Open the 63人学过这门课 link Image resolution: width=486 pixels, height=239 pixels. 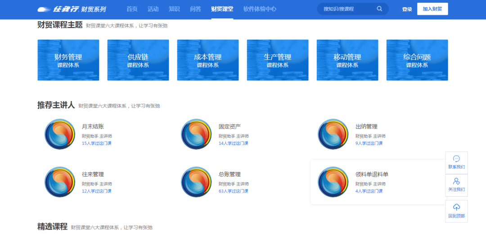pos(233,191)
